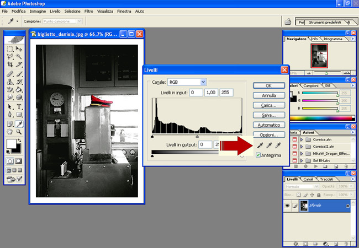Viewport: 359px width, 248px height.
Task: Select the Crop tool in toolbox
Action: tap(10, 64)
